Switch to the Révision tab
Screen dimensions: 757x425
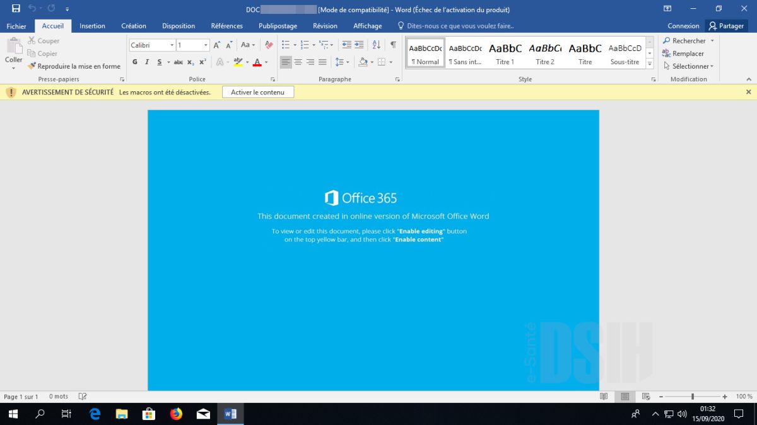(x=325, y=26)
